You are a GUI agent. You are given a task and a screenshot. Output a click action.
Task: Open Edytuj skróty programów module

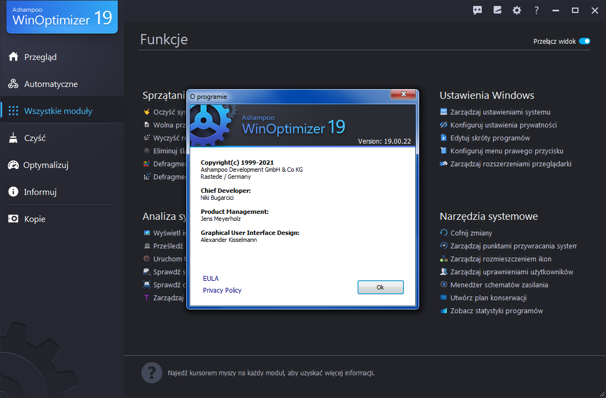(490, 138)
